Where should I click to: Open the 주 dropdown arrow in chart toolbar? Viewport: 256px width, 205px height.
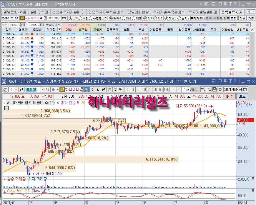(16, 89)
